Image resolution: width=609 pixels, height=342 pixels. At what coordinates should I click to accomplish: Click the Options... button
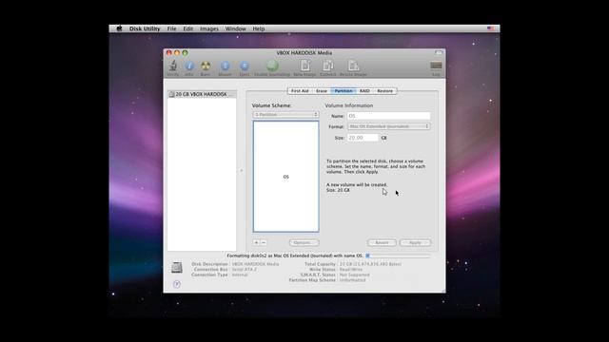304,243
